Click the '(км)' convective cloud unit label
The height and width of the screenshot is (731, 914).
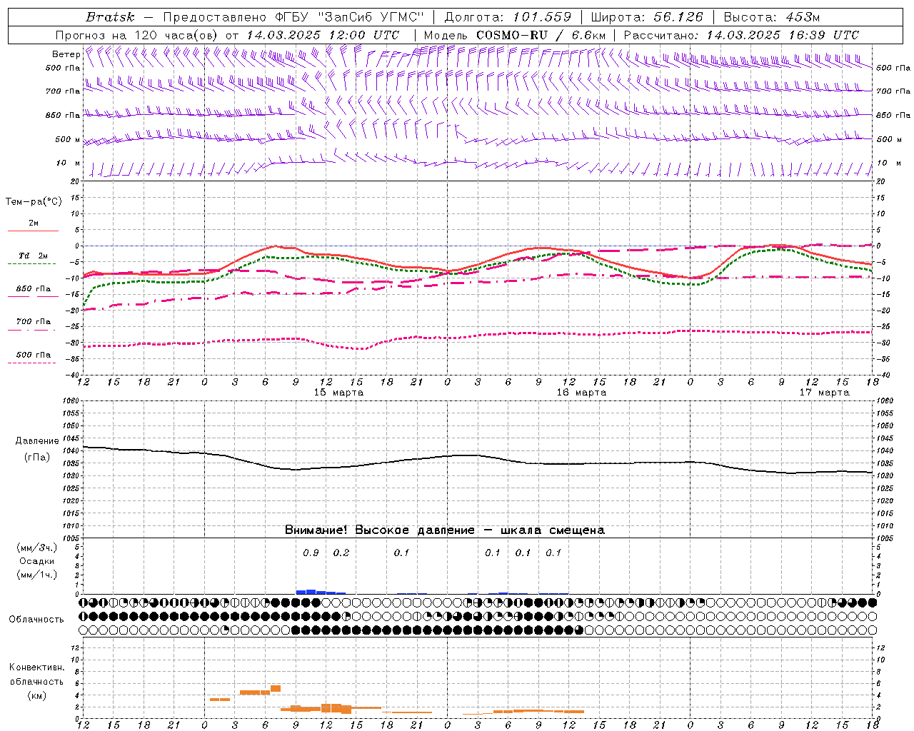[36, 695]
